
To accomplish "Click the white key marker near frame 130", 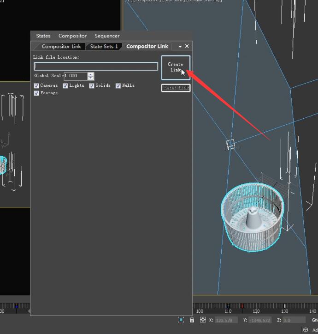I will [x=285, y=306].
